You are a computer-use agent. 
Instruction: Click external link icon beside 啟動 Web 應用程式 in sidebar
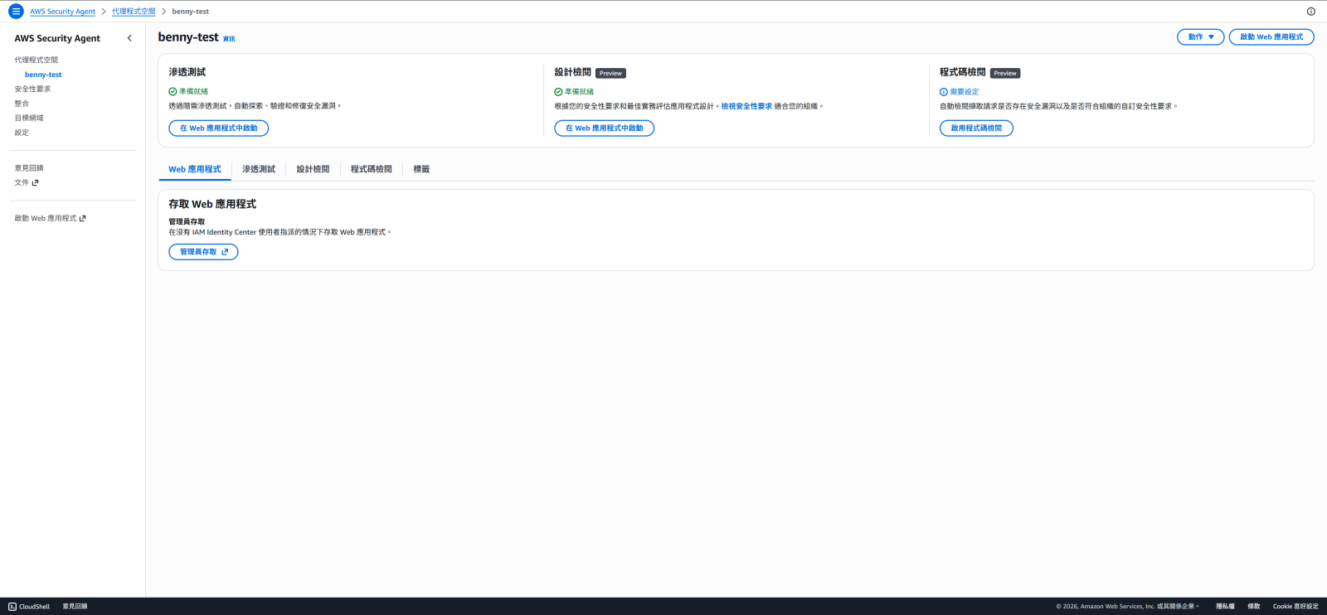click(x=82, y=219)
